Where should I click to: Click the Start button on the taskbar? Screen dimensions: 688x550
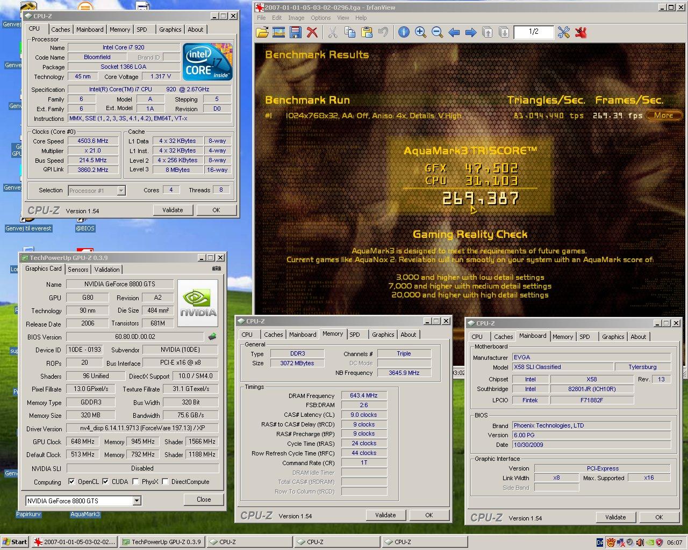coord(15,542)
